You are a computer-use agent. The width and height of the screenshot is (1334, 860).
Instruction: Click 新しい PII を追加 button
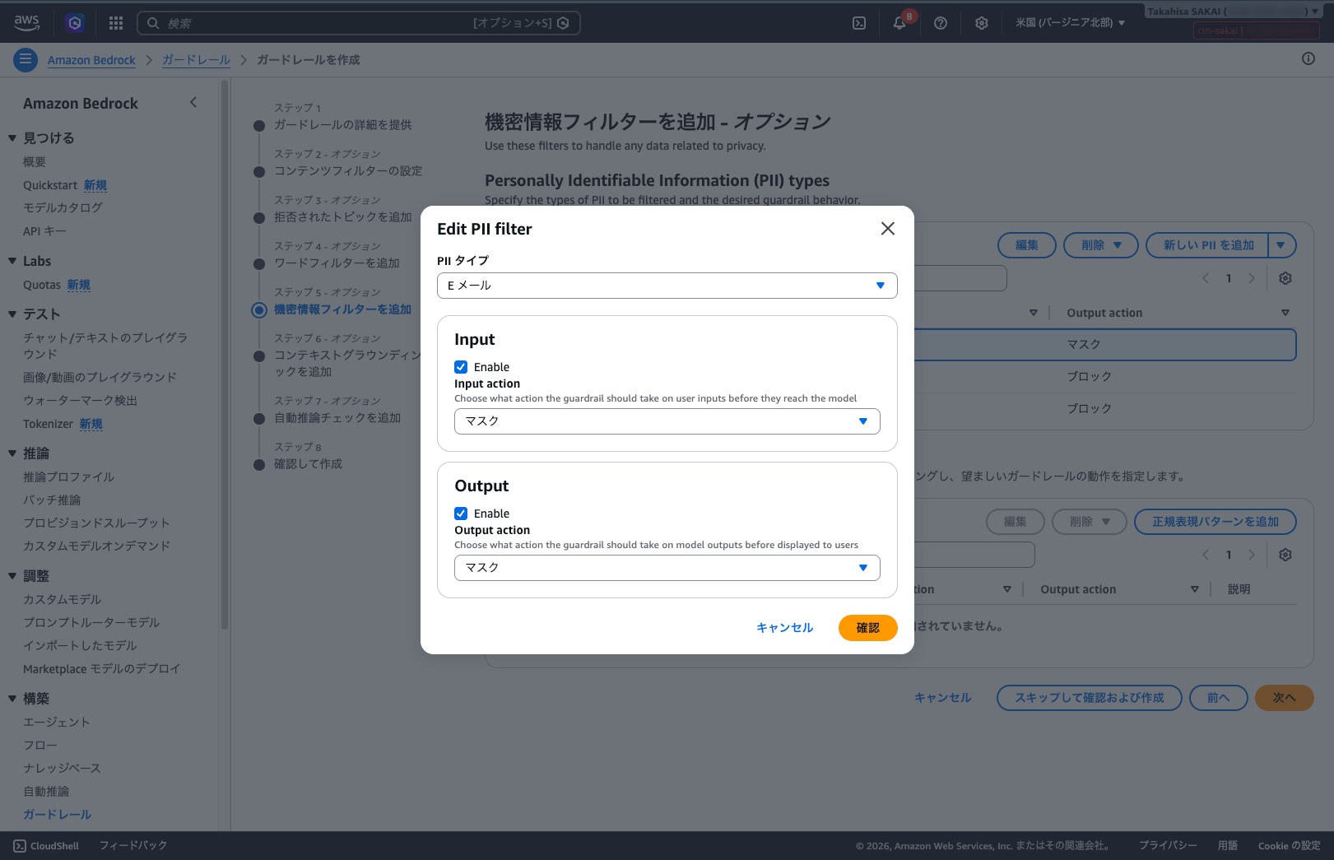(x=1207, y=245)
